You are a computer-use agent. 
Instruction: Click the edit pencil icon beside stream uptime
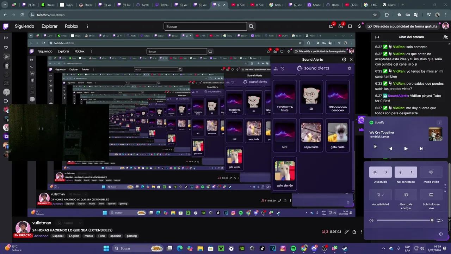pyautogui.click(x=347, y=232)
